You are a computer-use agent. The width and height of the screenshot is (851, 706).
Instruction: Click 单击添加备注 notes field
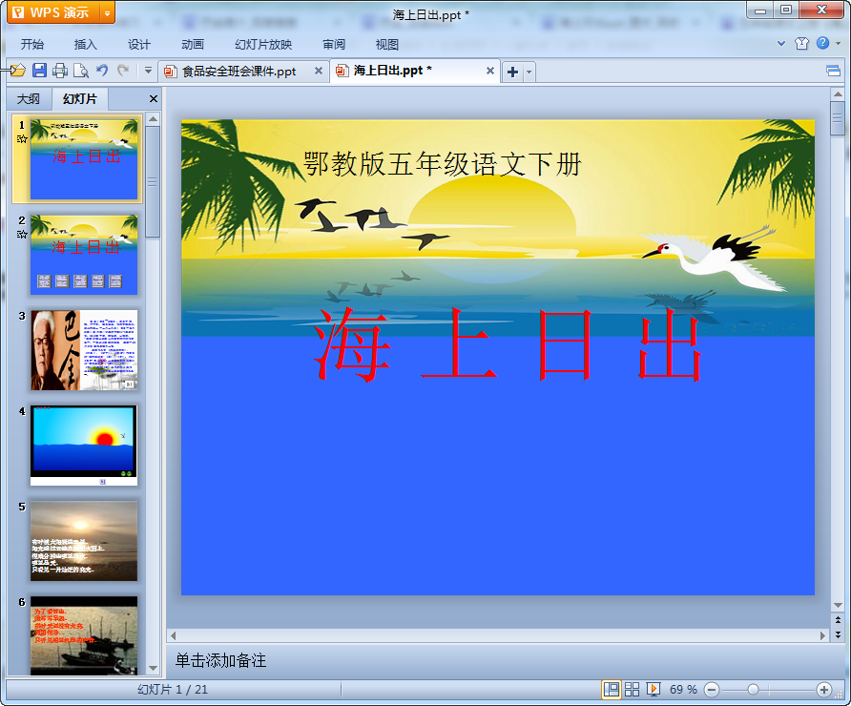(221, 660)
